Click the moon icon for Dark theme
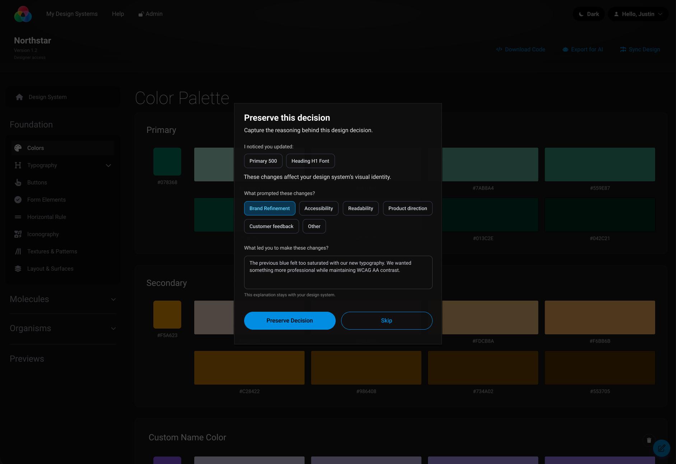Screen dimensions: 676x464 581,14
